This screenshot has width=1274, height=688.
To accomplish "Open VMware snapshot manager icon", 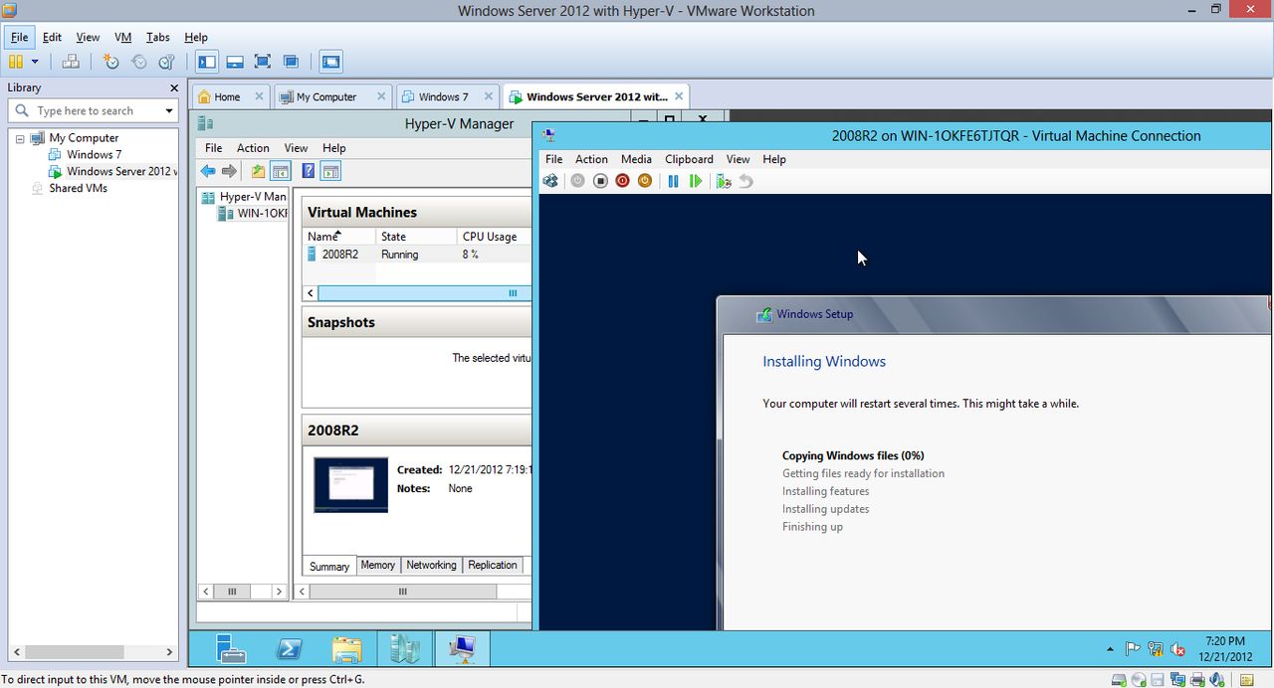I will point(167,62).
